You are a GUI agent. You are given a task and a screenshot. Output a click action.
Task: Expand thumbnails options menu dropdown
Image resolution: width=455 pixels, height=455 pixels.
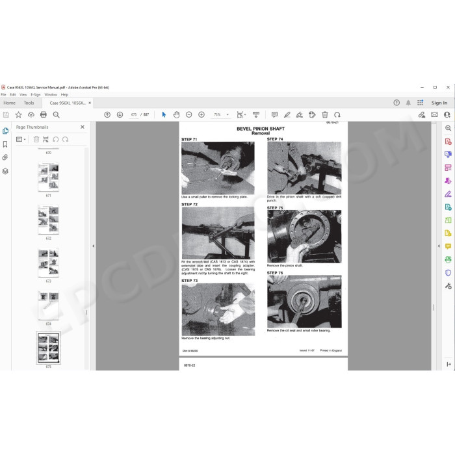tap(21, 139)
